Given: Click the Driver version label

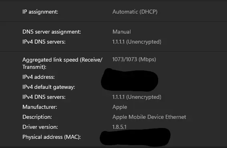Looking at the screenshot, I should click(40, 127).
